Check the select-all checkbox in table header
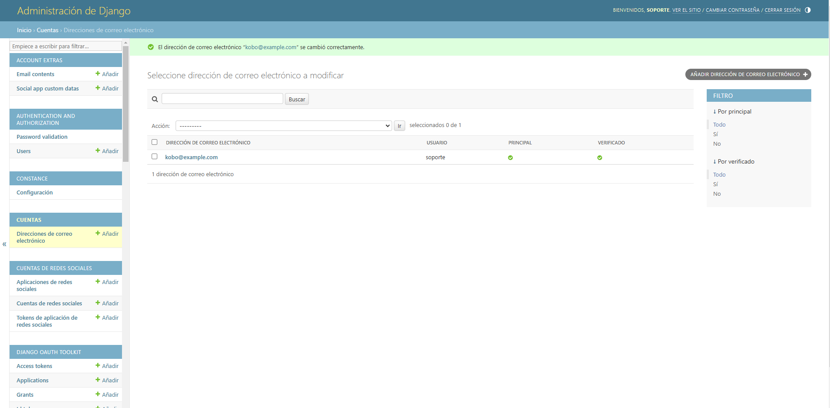 tap(154, 142)
